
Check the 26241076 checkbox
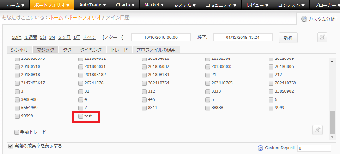click(x=81, y=83)
